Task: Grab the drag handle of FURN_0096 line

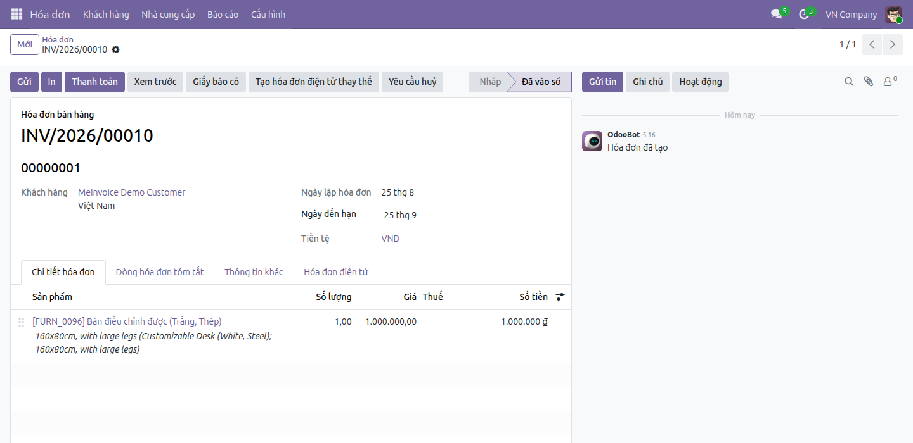Action: (x=21, y=322)
